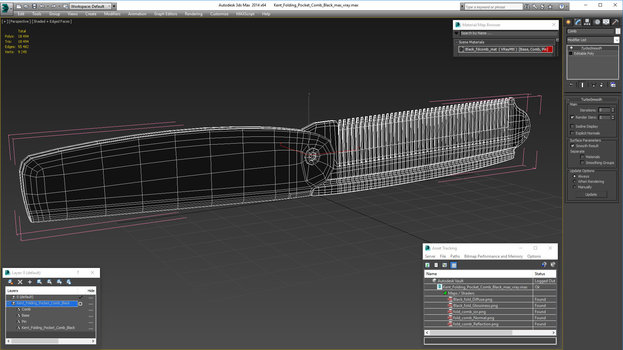Screen dimensions: 623x350
Task: Click the Refresh icon in Asset Tracking
Action: click(427, 265)
